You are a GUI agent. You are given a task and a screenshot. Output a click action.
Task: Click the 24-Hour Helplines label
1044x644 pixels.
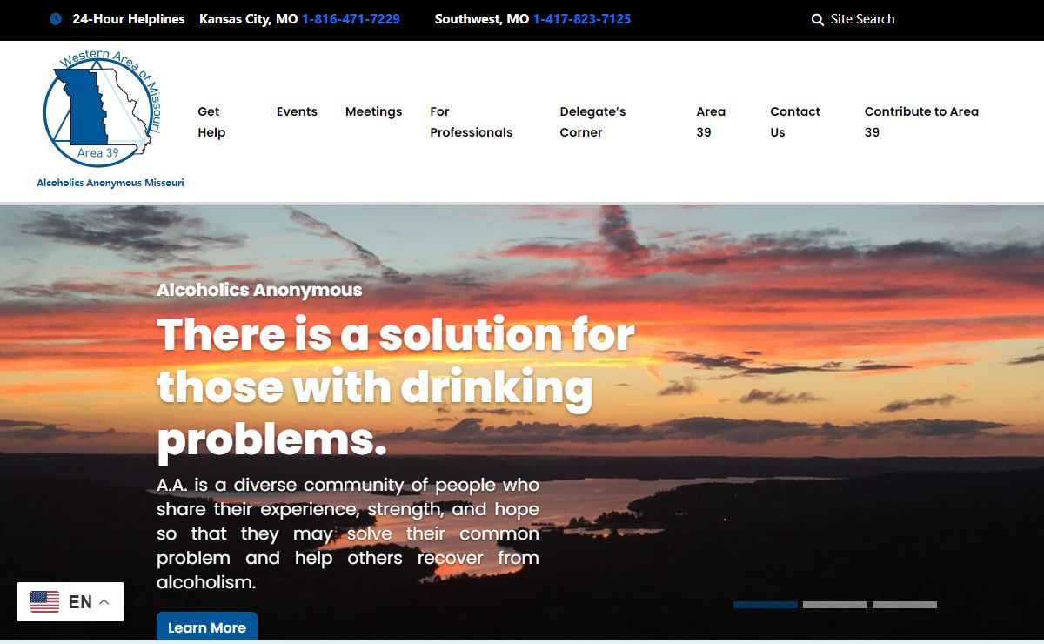[129, 19]
